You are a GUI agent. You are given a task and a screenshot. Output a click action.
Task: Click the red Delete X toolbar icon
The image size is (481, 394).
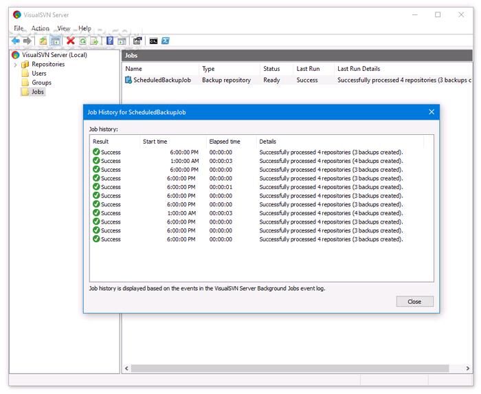(71, 41)
